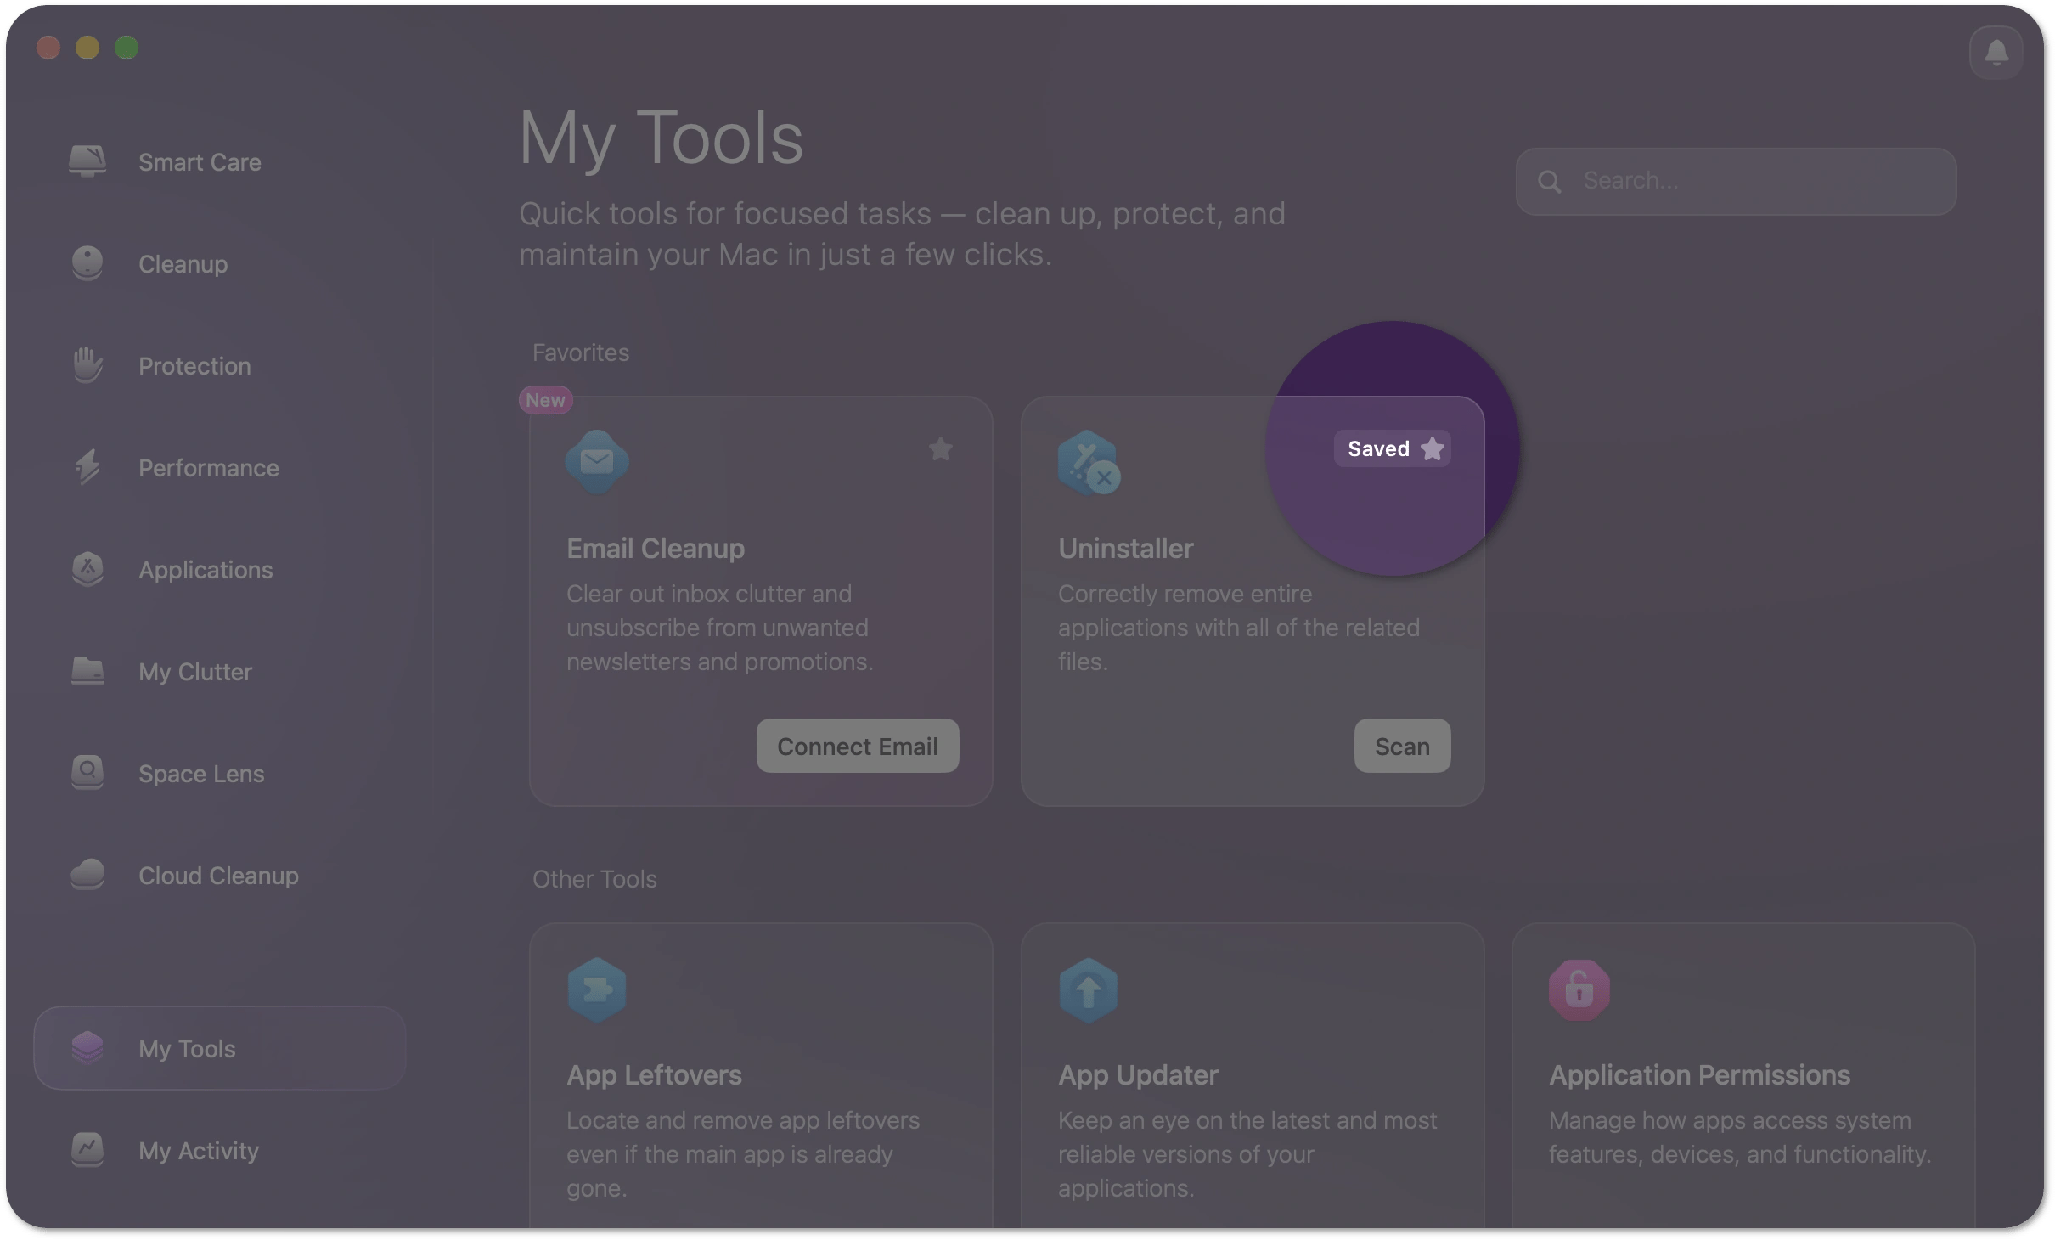Click the Scan button on Uninstaller
2055x1240 pixels.
tap(1402, 746)
